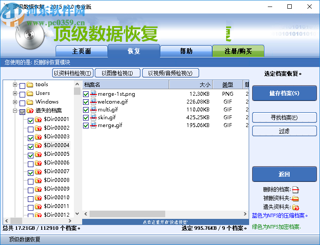The height and width of the screenshot is (245, 320).
Task: Uncheck the $Dir00001 folder checkbox
Action: coord(30,121)
